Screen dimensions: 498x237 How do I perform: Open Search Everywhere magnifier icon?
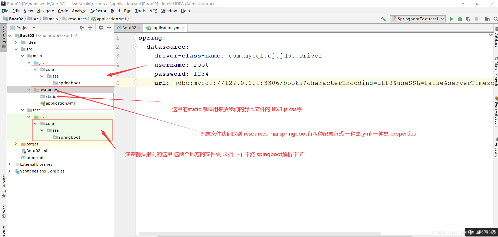[495, 19]
